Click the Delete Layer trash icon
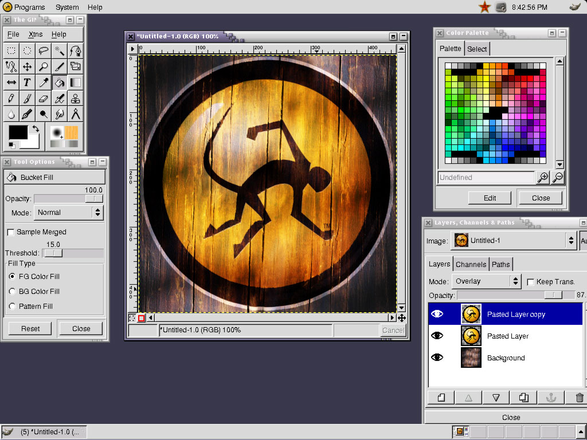Viewport: 587px width, 440px height. point(580,398)
